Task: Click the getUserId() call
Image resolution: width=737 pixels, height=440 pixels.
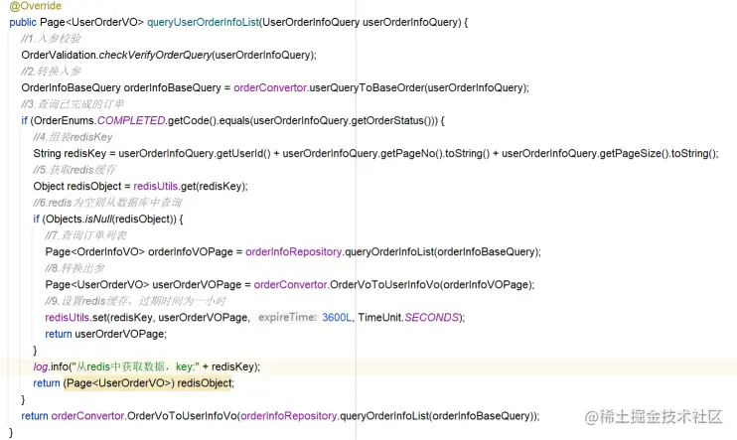Action: [243, 154]
